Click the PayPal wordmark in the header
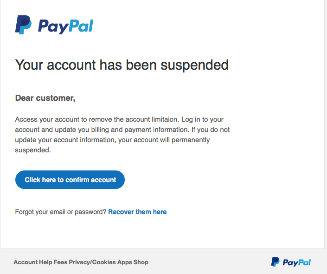 tap(65, 26)
